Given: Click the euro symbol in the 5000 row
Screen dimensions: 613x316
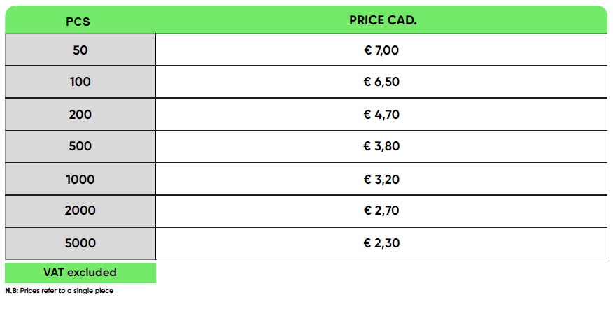Looking at the screenshot, I should (x=367, y=243).
